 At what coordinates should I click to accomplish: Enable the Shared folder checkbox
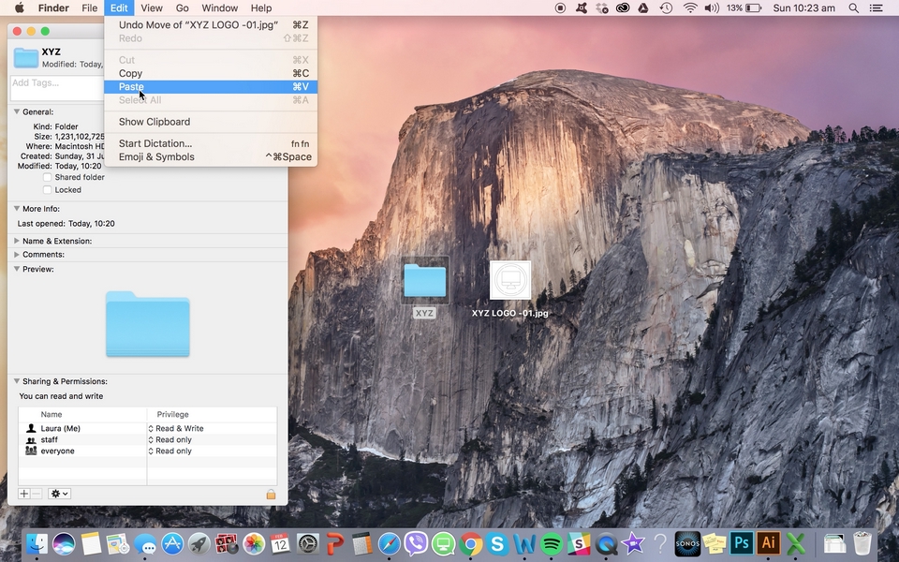(x=48, y=177)
